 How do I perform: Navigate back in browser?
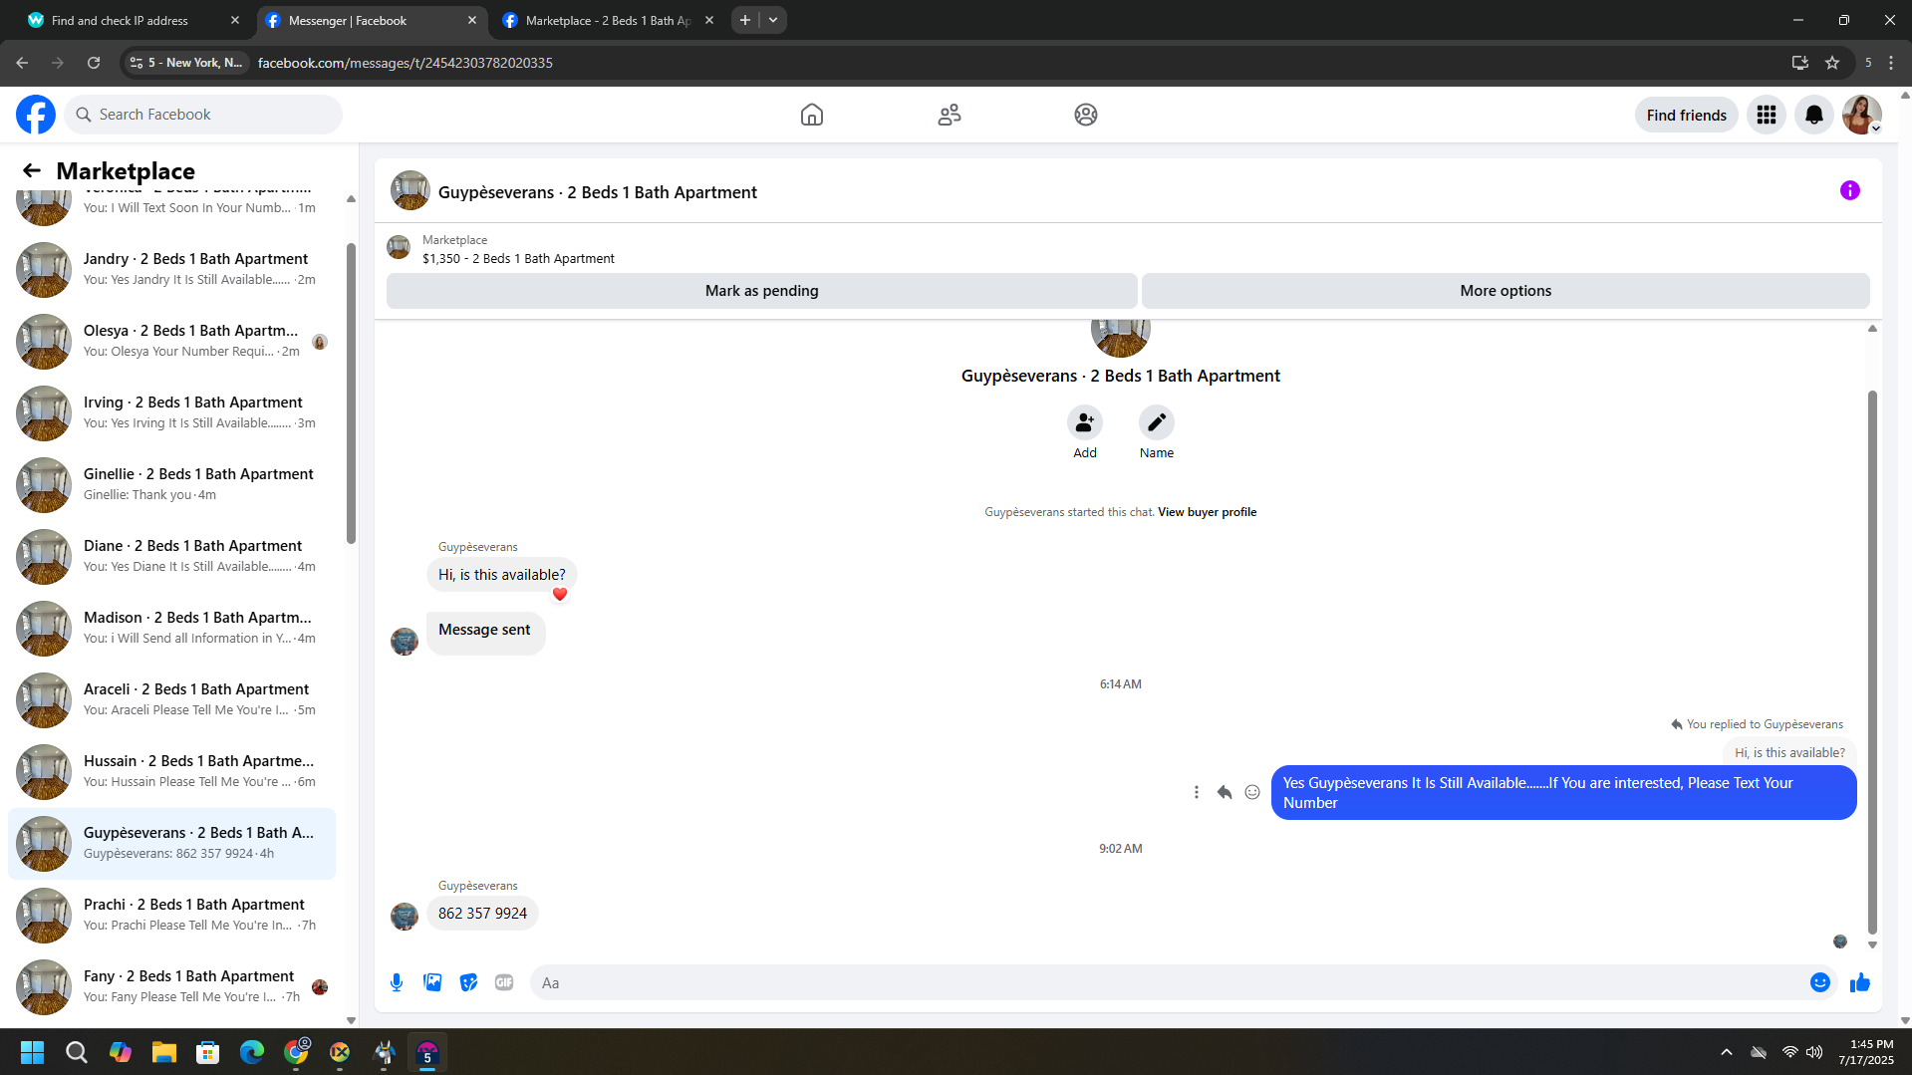22,63
